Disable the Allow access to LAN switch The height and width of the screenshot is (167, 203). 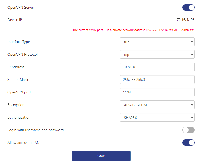[188, 143]
